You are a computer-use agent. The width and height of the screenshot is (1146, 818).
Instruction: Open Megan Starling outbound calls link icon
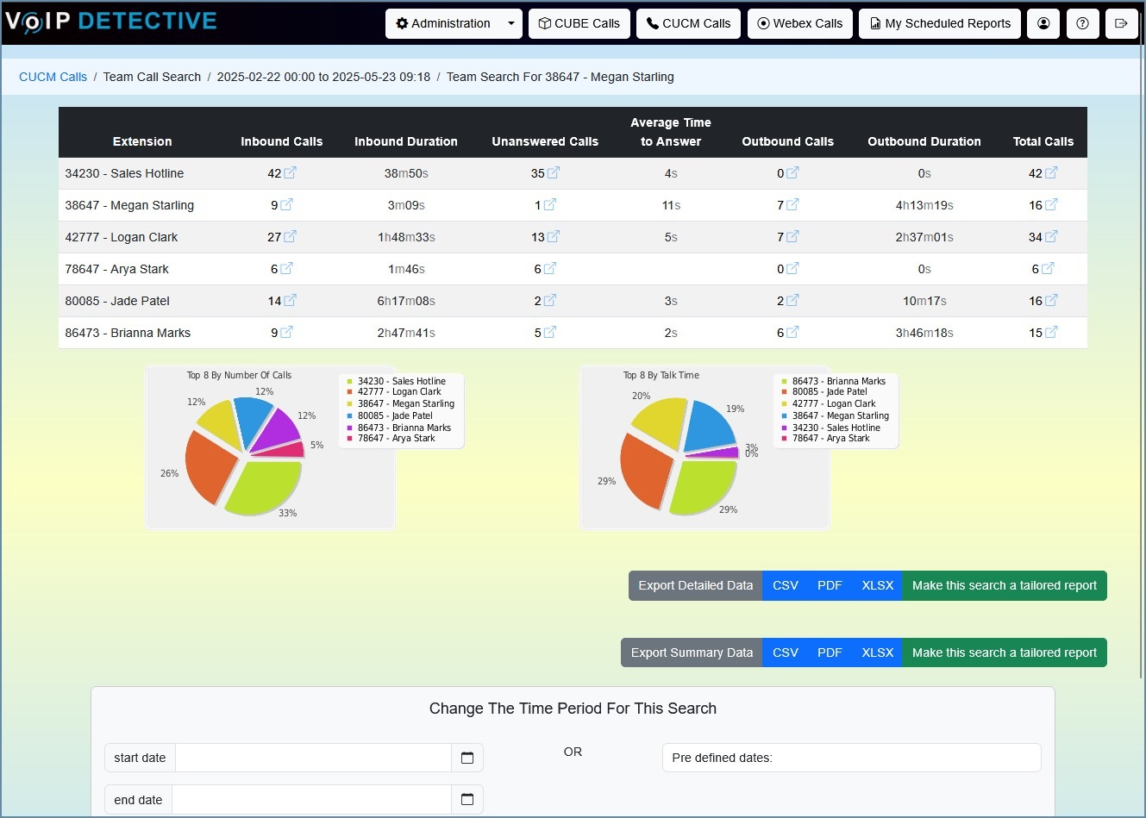tap(792, 205)
